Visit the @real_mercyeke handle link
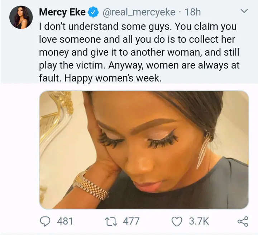This screenshot has height=235, width=258. [139, 12]
